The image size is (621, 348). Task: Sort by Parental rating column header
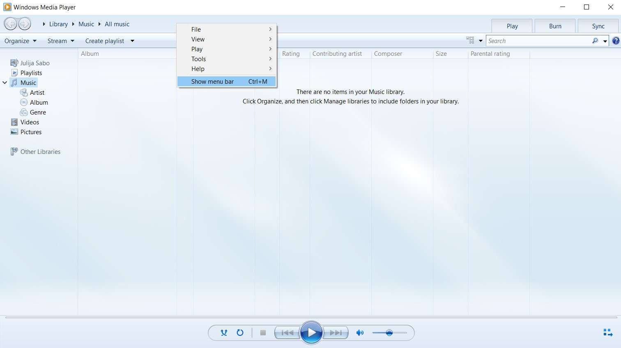(499, 54)
